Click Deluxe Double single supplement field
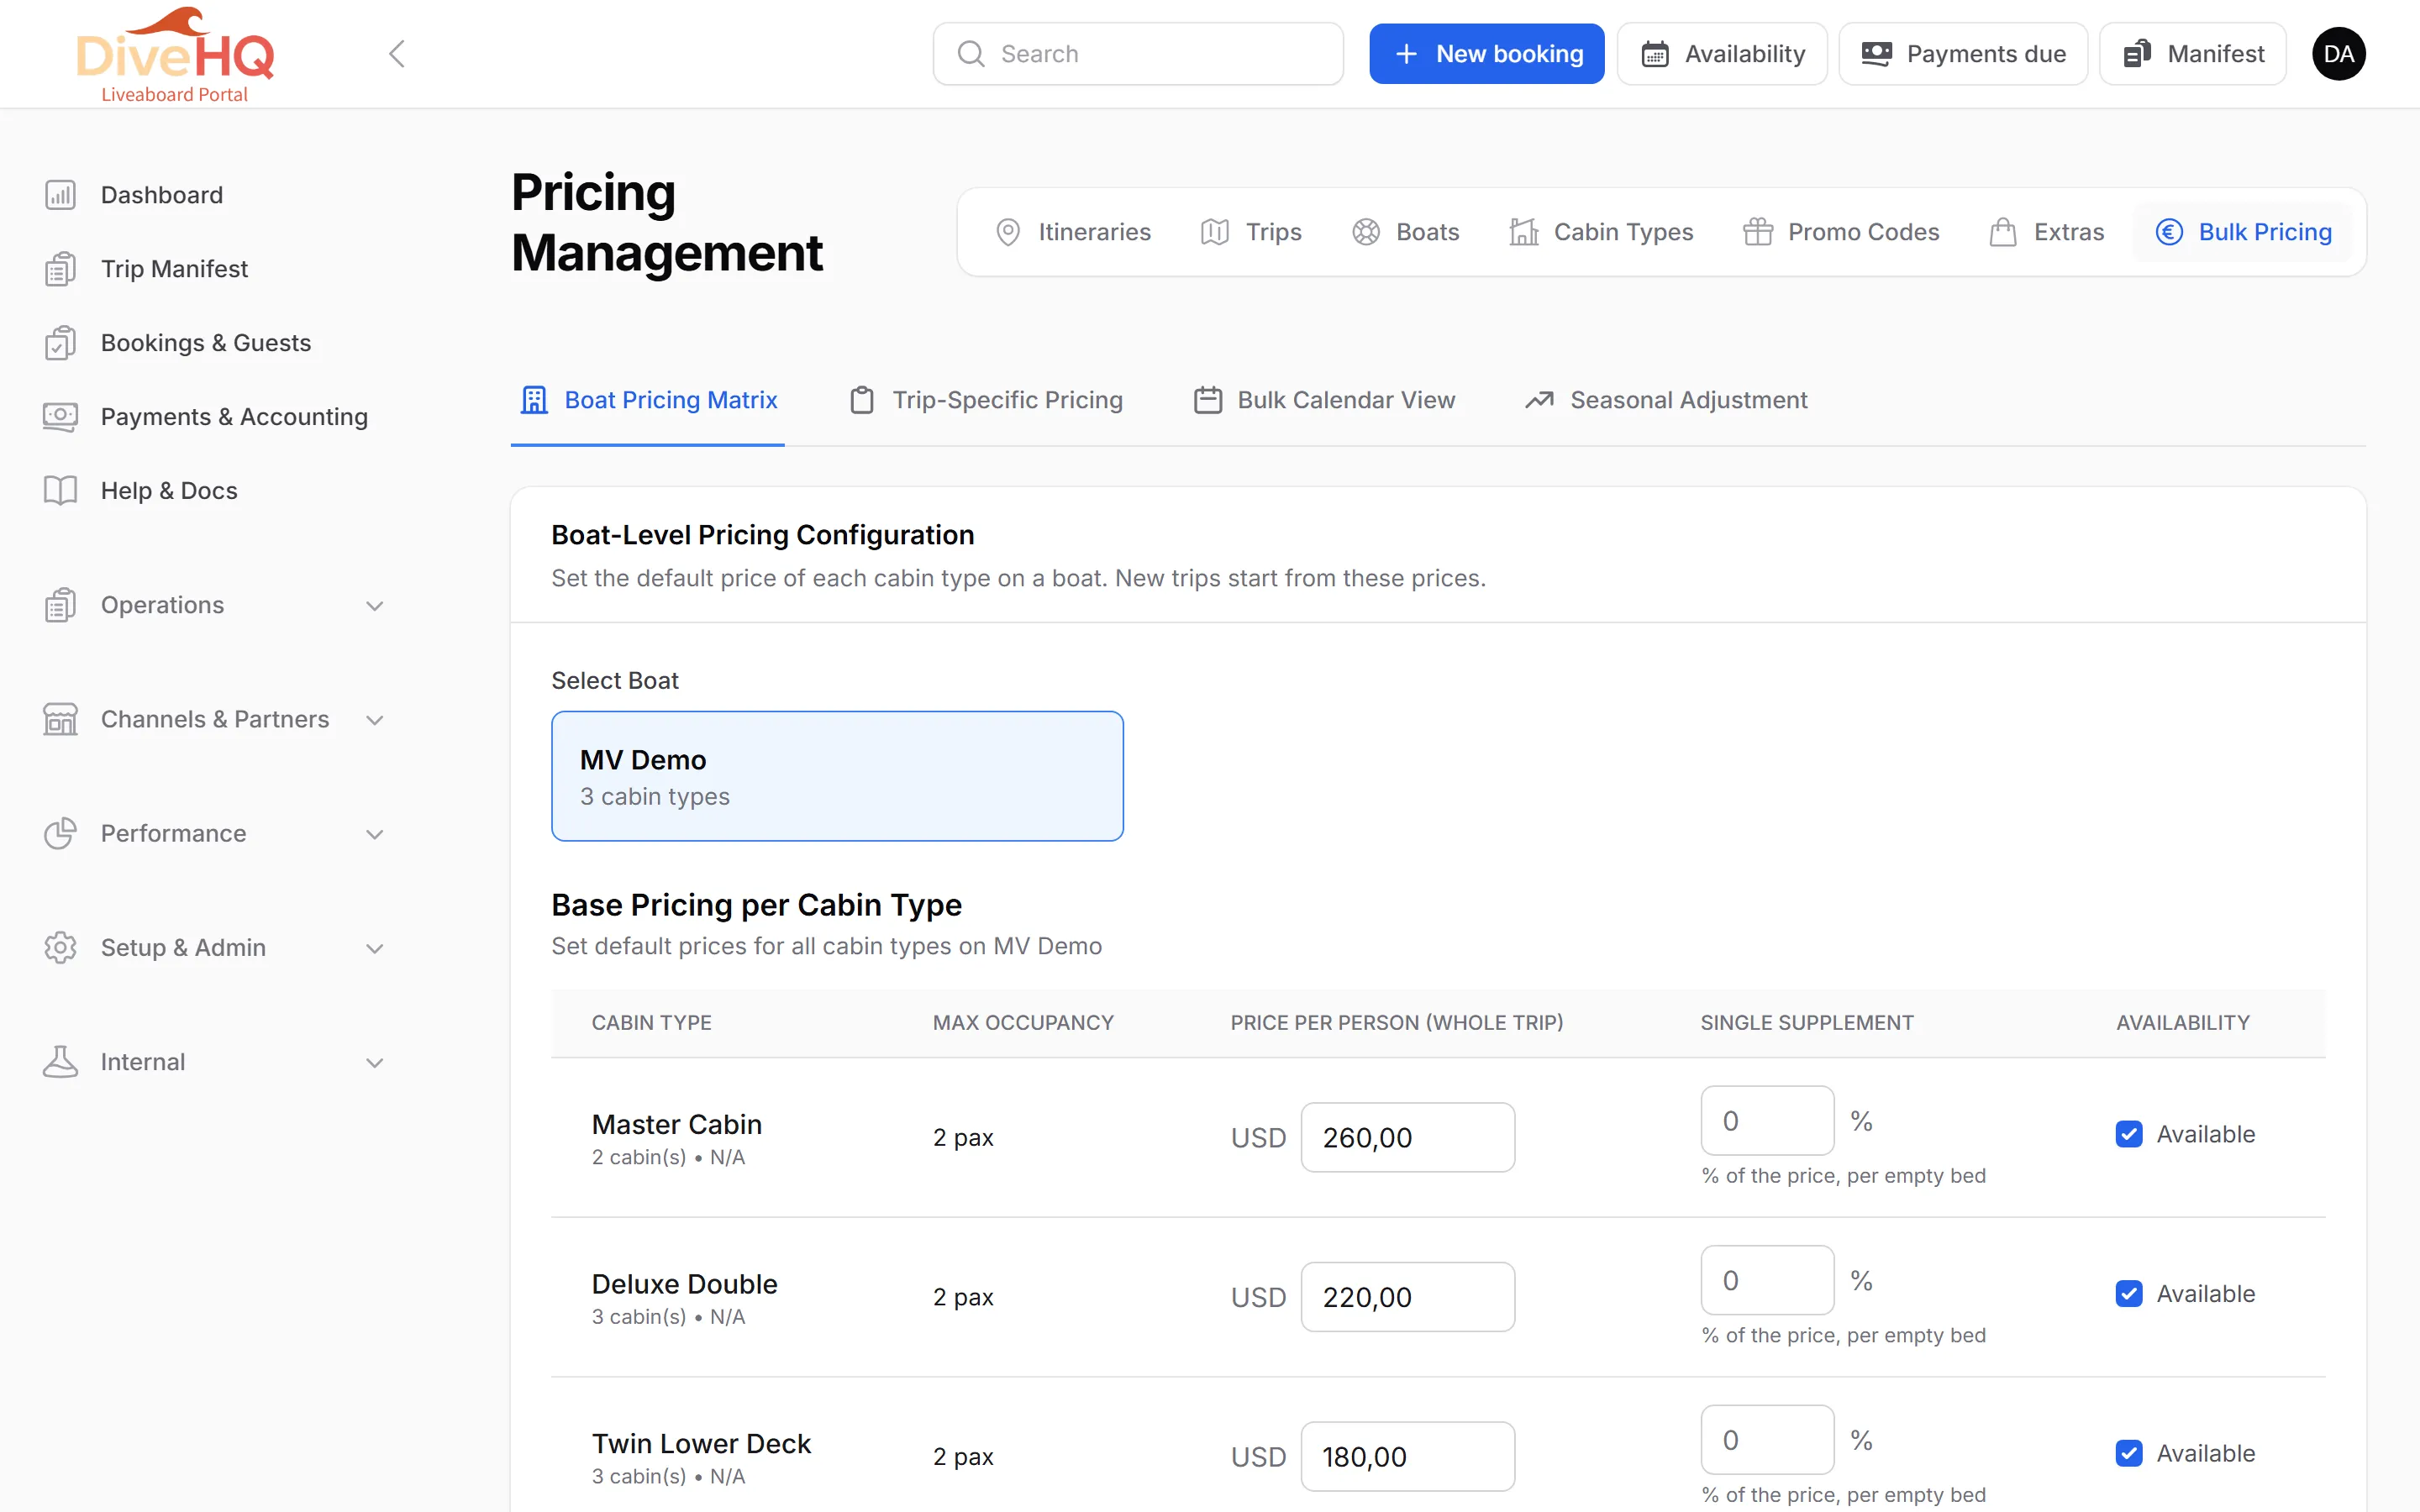The width and height of the screenshot is (2420, 1512). (1767, 1280)
